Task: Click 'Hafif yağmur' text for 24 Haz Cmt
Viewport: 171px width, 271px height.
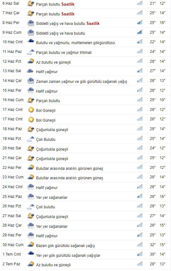Action: [x=47, y=188]
